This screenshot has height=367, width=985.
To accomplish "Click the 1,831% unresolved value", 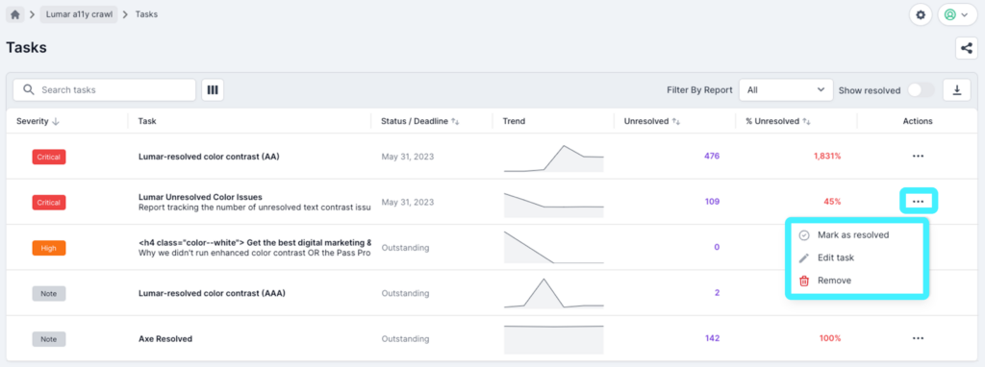I will click(826, 157).
